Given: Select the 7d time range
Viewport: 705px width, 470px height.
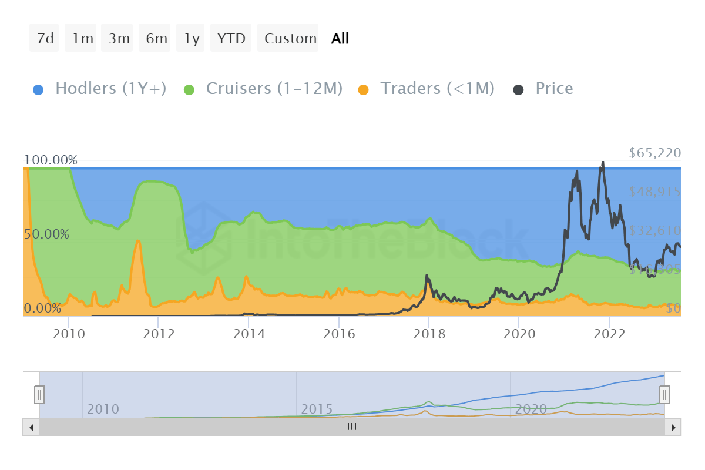Looking at the screenshot, I should [45, 38].
